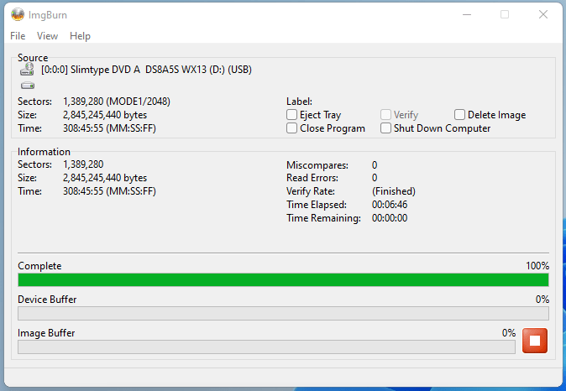
Task: Click the red Stop button
Action: (535, 341)
